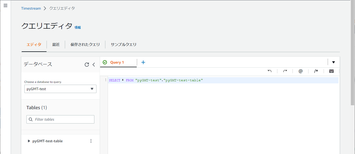The image size is (355, 154).
Task: Click line number 1 in the editor gutter
Action: pyautogui.click(x=106, y=80)
